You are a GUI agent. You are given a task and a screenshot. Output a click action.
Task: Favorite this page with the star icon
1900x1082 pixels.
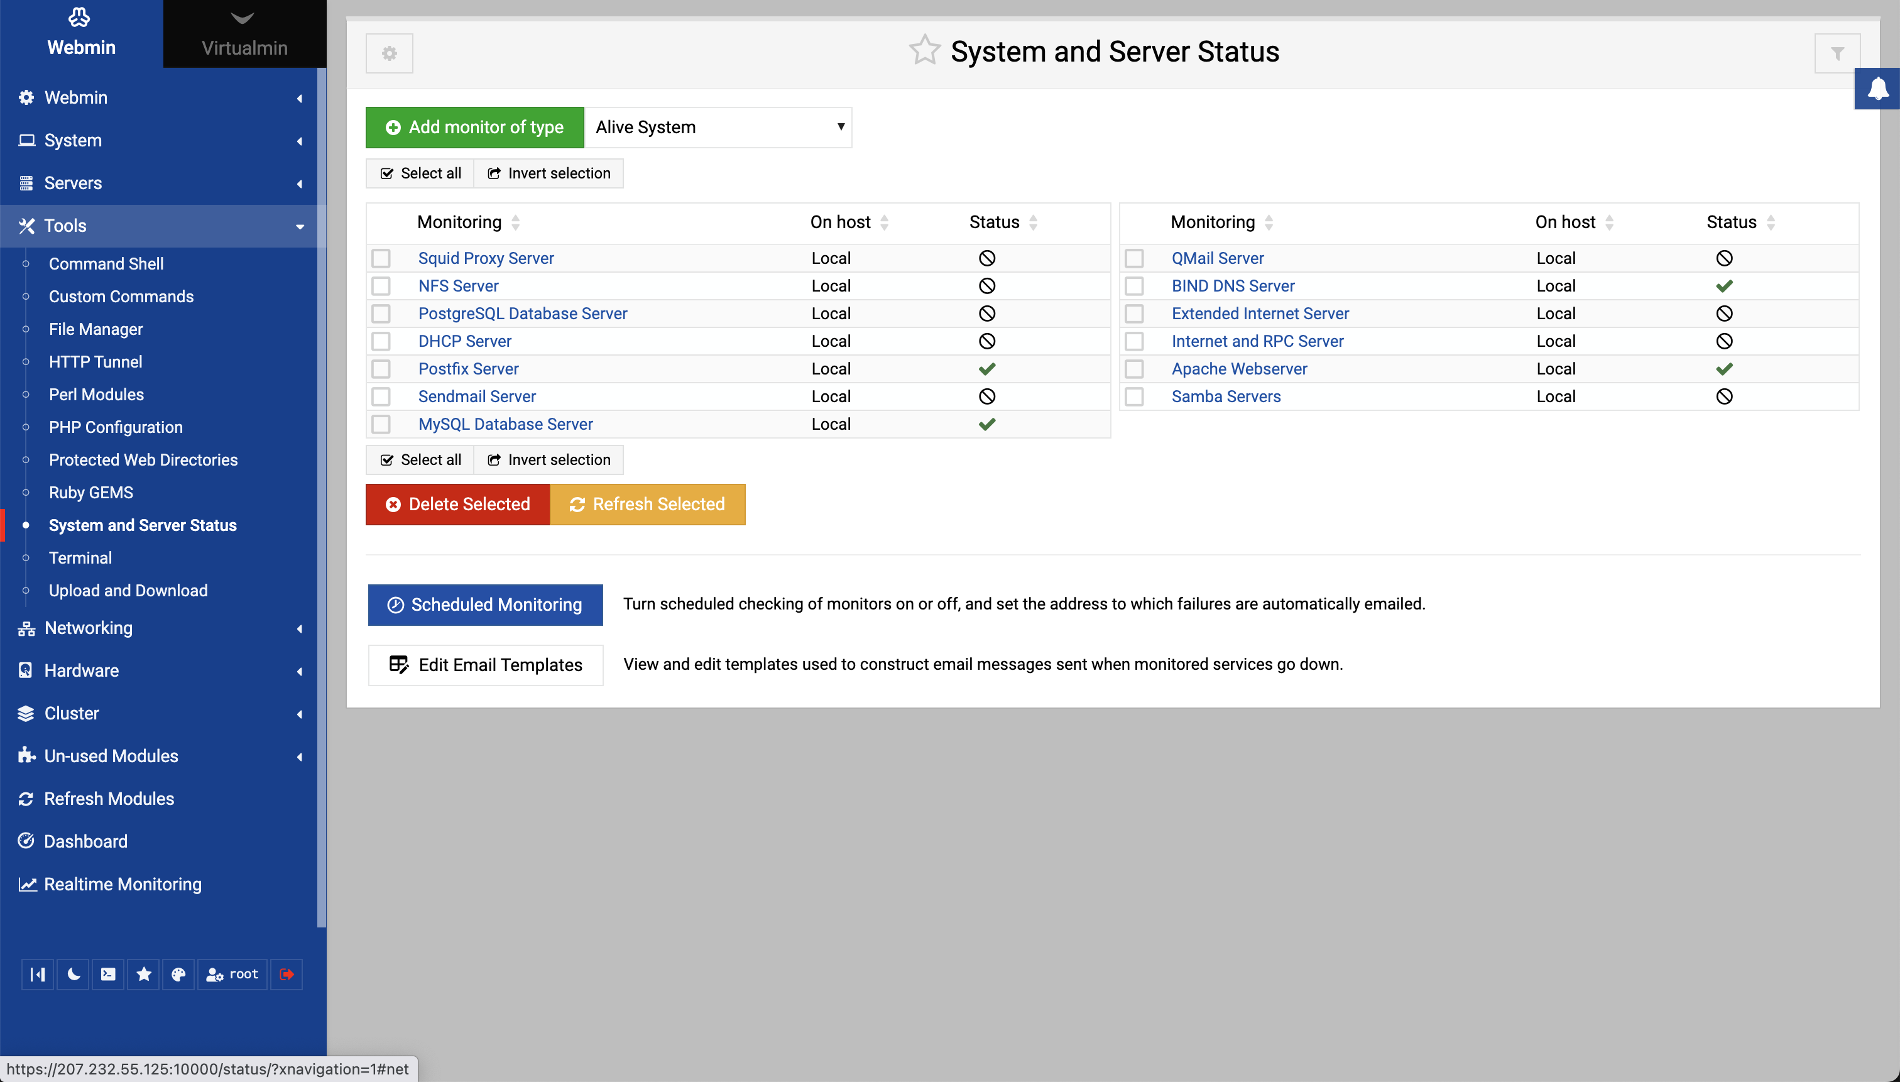tap(924, 50)
